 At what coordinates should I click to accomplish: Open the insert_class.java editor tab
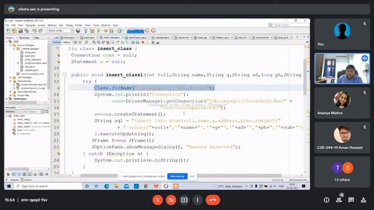tap(112, 37)
